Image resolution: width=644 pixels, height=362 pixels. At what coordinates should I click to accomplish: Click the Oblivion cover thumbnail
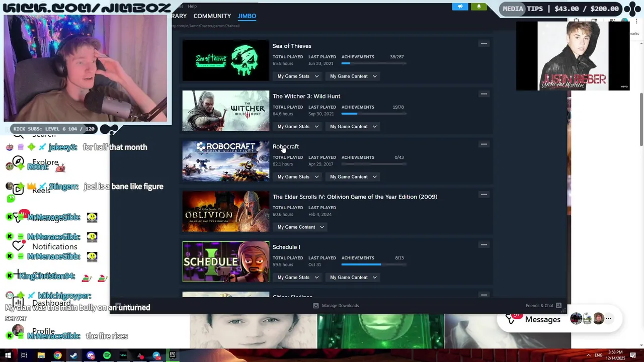pyautogui.click(x=226, y=211)
